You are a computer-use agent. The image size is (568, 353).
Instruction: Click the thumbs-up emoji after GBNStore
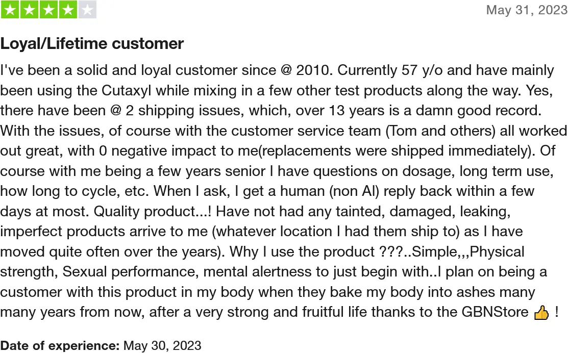tap(540, 313)
